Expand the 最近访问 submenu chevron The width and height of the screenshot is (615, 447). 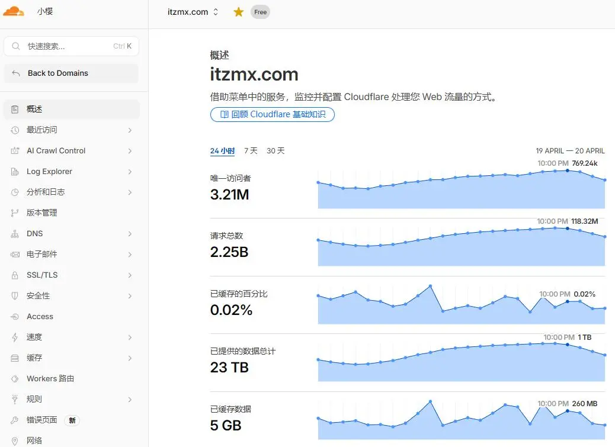[130, 130]
